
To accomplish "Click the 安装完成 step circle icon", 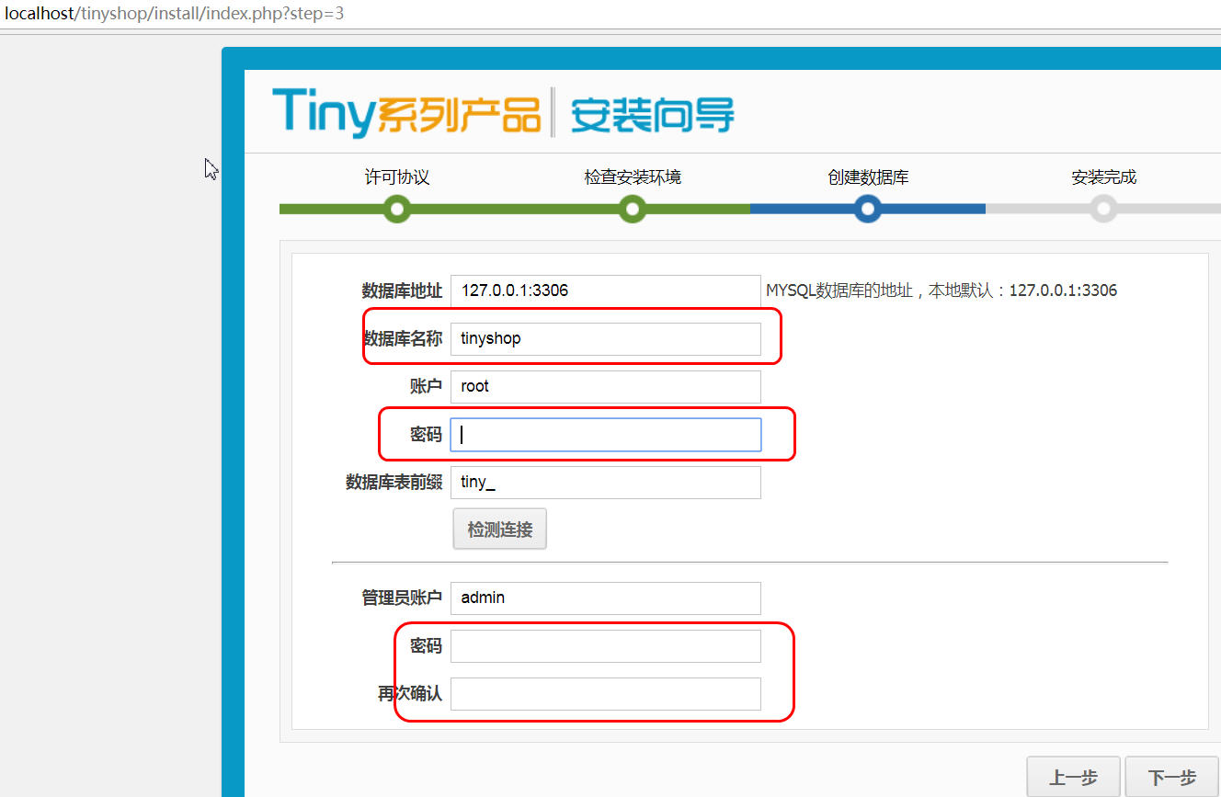I will pos(1102,209).
